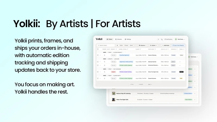Click the Framed, needs shipping status badge
The image size is (217, 122).
[x=126, y=78]
